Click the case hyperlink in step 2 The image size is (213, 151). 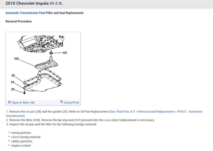[x=107, y=120]
